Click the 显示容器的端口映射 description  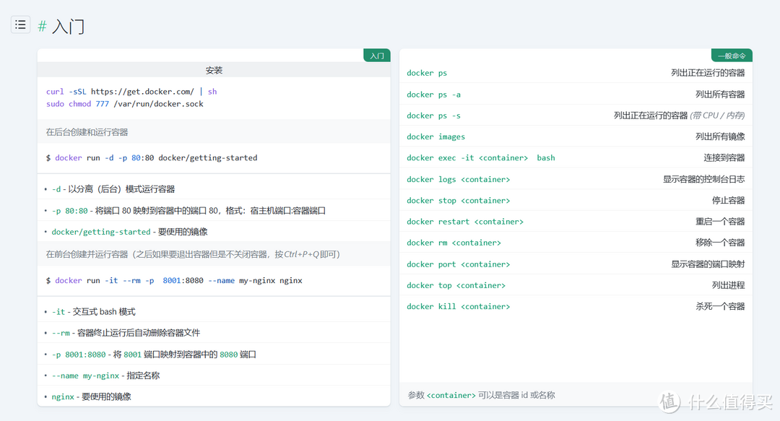point(708,264)
